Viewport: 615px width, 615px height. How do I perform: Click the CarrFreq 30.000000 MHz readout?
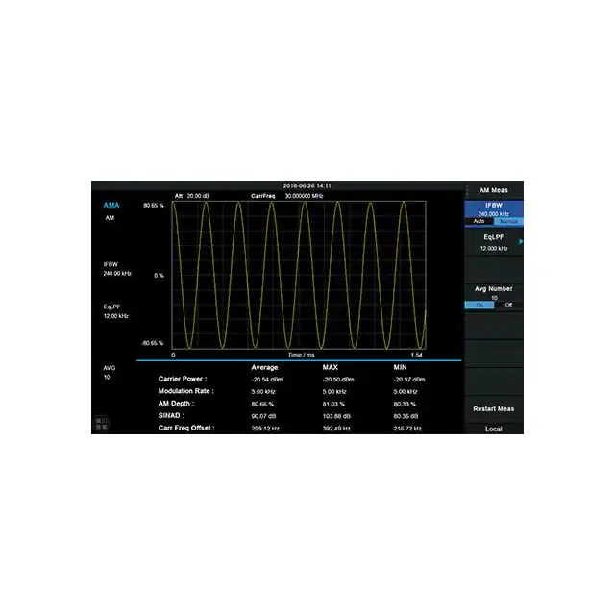coord(288,195)
